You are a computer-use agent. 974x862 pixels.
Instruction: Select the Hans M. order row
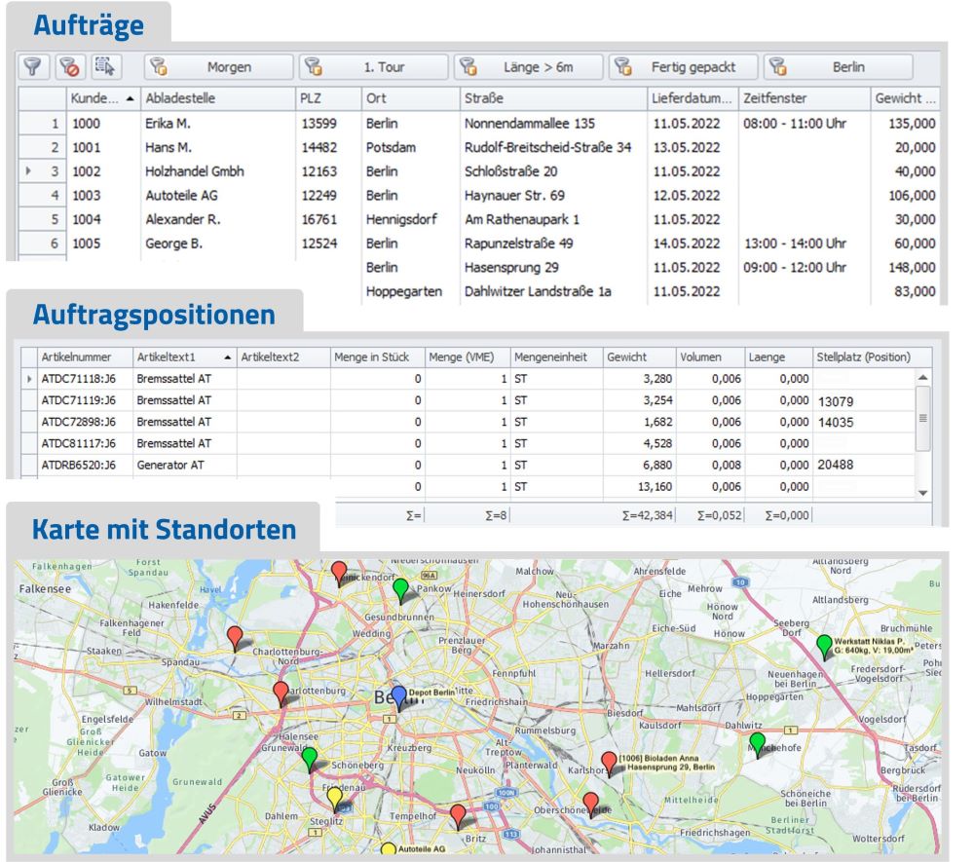(479, 148)
